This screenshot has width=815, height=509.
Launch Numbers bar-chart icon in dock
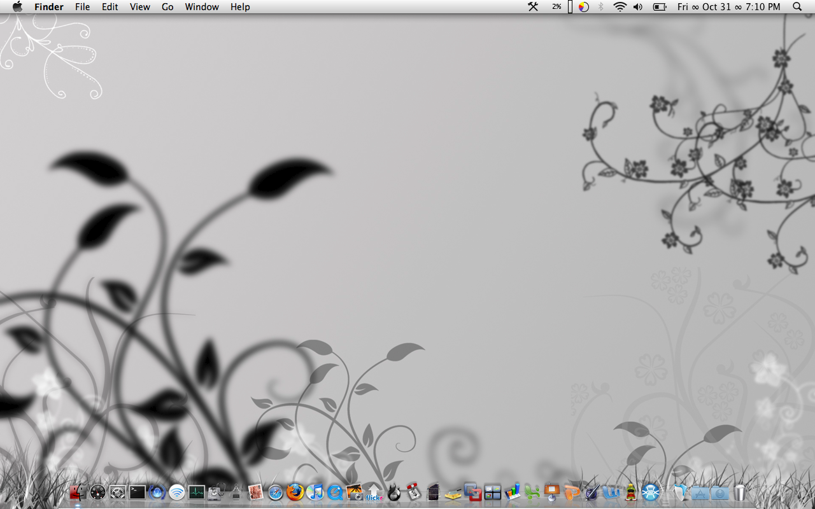513,492
